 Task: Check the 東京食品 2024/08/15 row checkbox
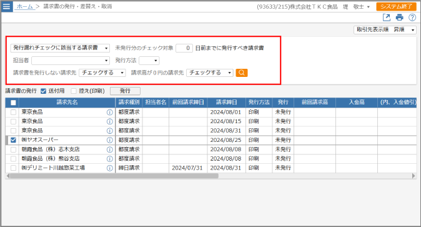click(13, 121)
